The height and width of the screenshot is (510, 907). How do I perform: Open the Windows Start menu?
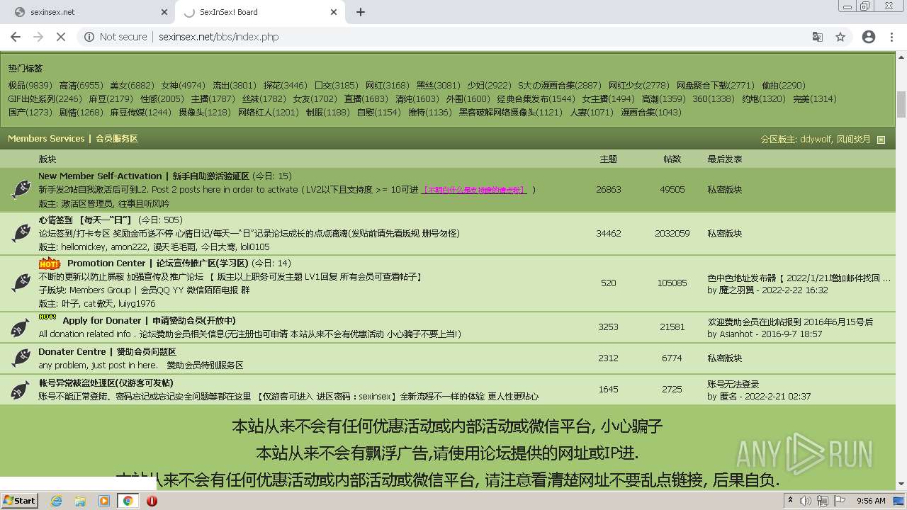click(19, 500)
